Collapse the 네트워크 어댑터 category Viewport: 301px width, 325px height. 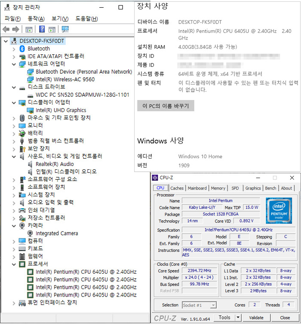tap(14, 65)
